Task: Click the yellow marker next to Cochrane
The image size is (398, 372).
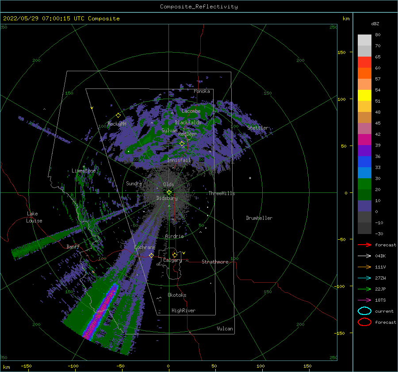Action: (x=151, y=255)
